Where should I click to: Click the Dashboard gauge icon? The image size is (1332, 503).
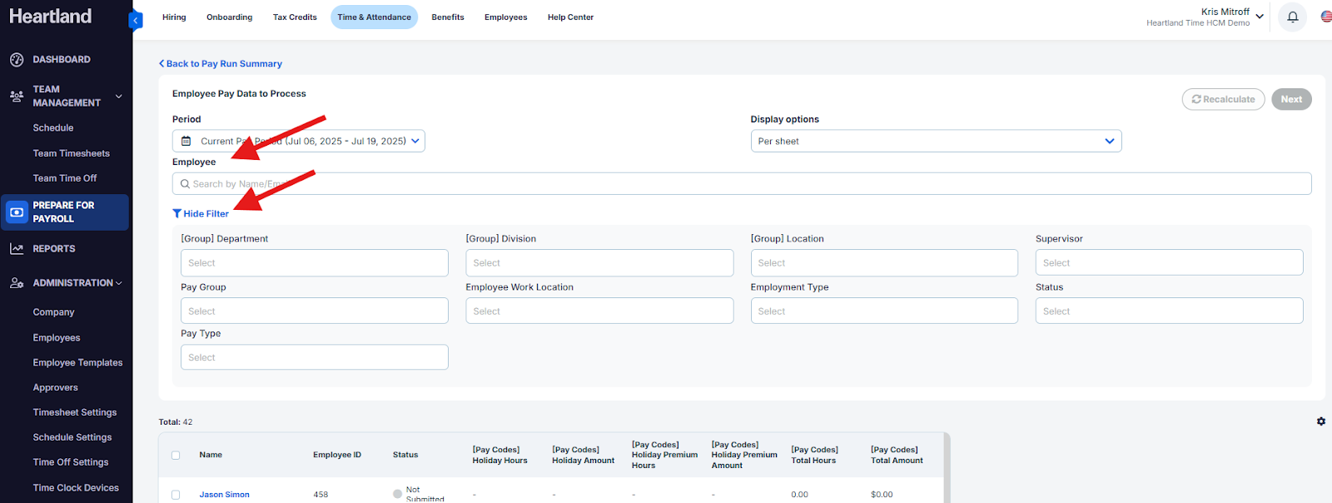(x=17, y=60)
